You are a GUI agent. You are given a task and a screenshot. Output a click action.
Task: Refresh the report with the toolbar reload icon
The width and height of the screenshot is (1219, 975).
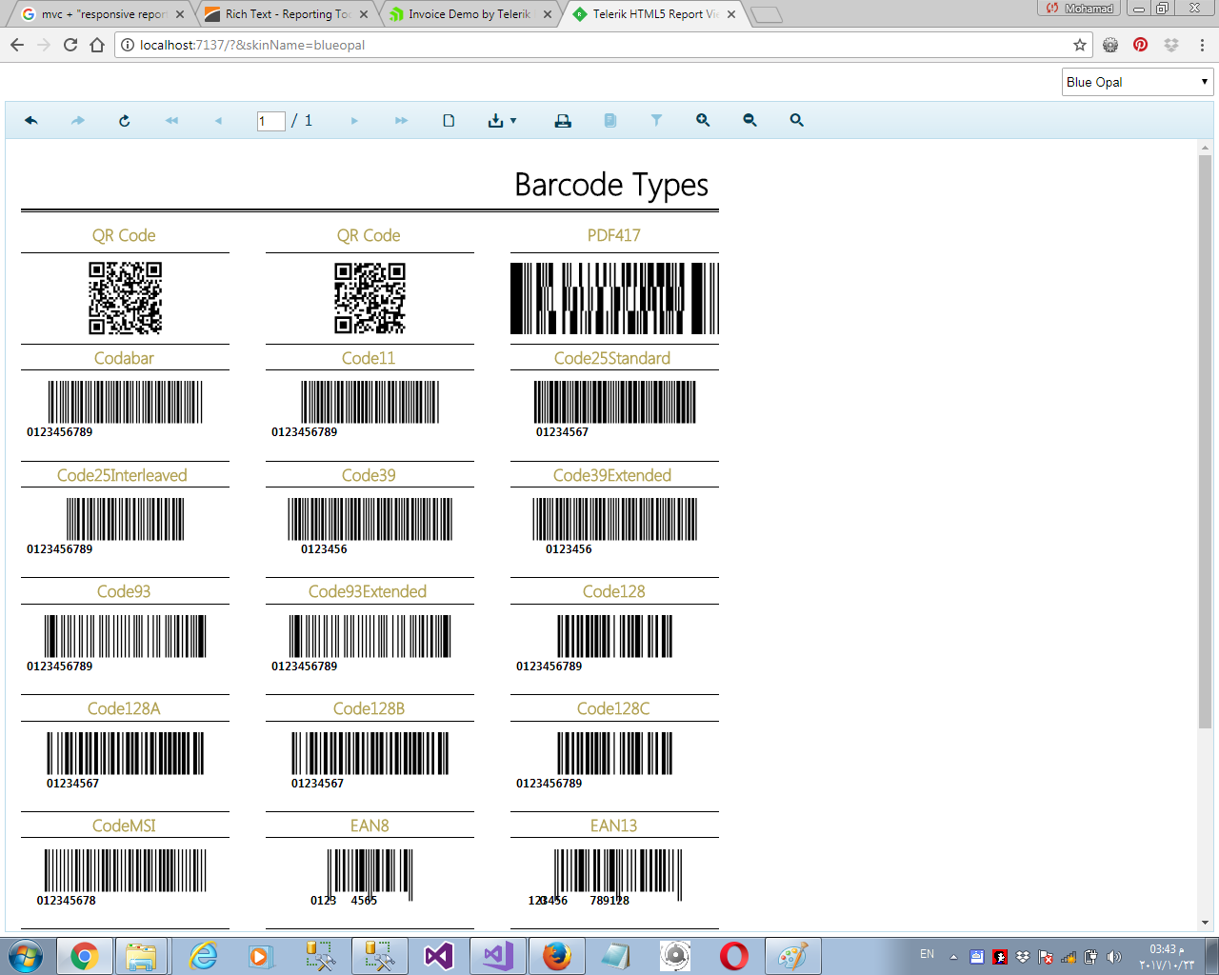[x=125, y=121]
